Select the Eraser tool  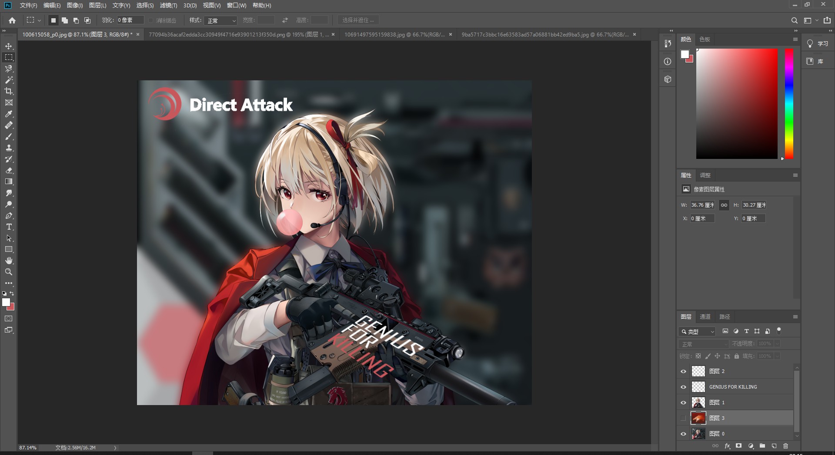(9, 170)
